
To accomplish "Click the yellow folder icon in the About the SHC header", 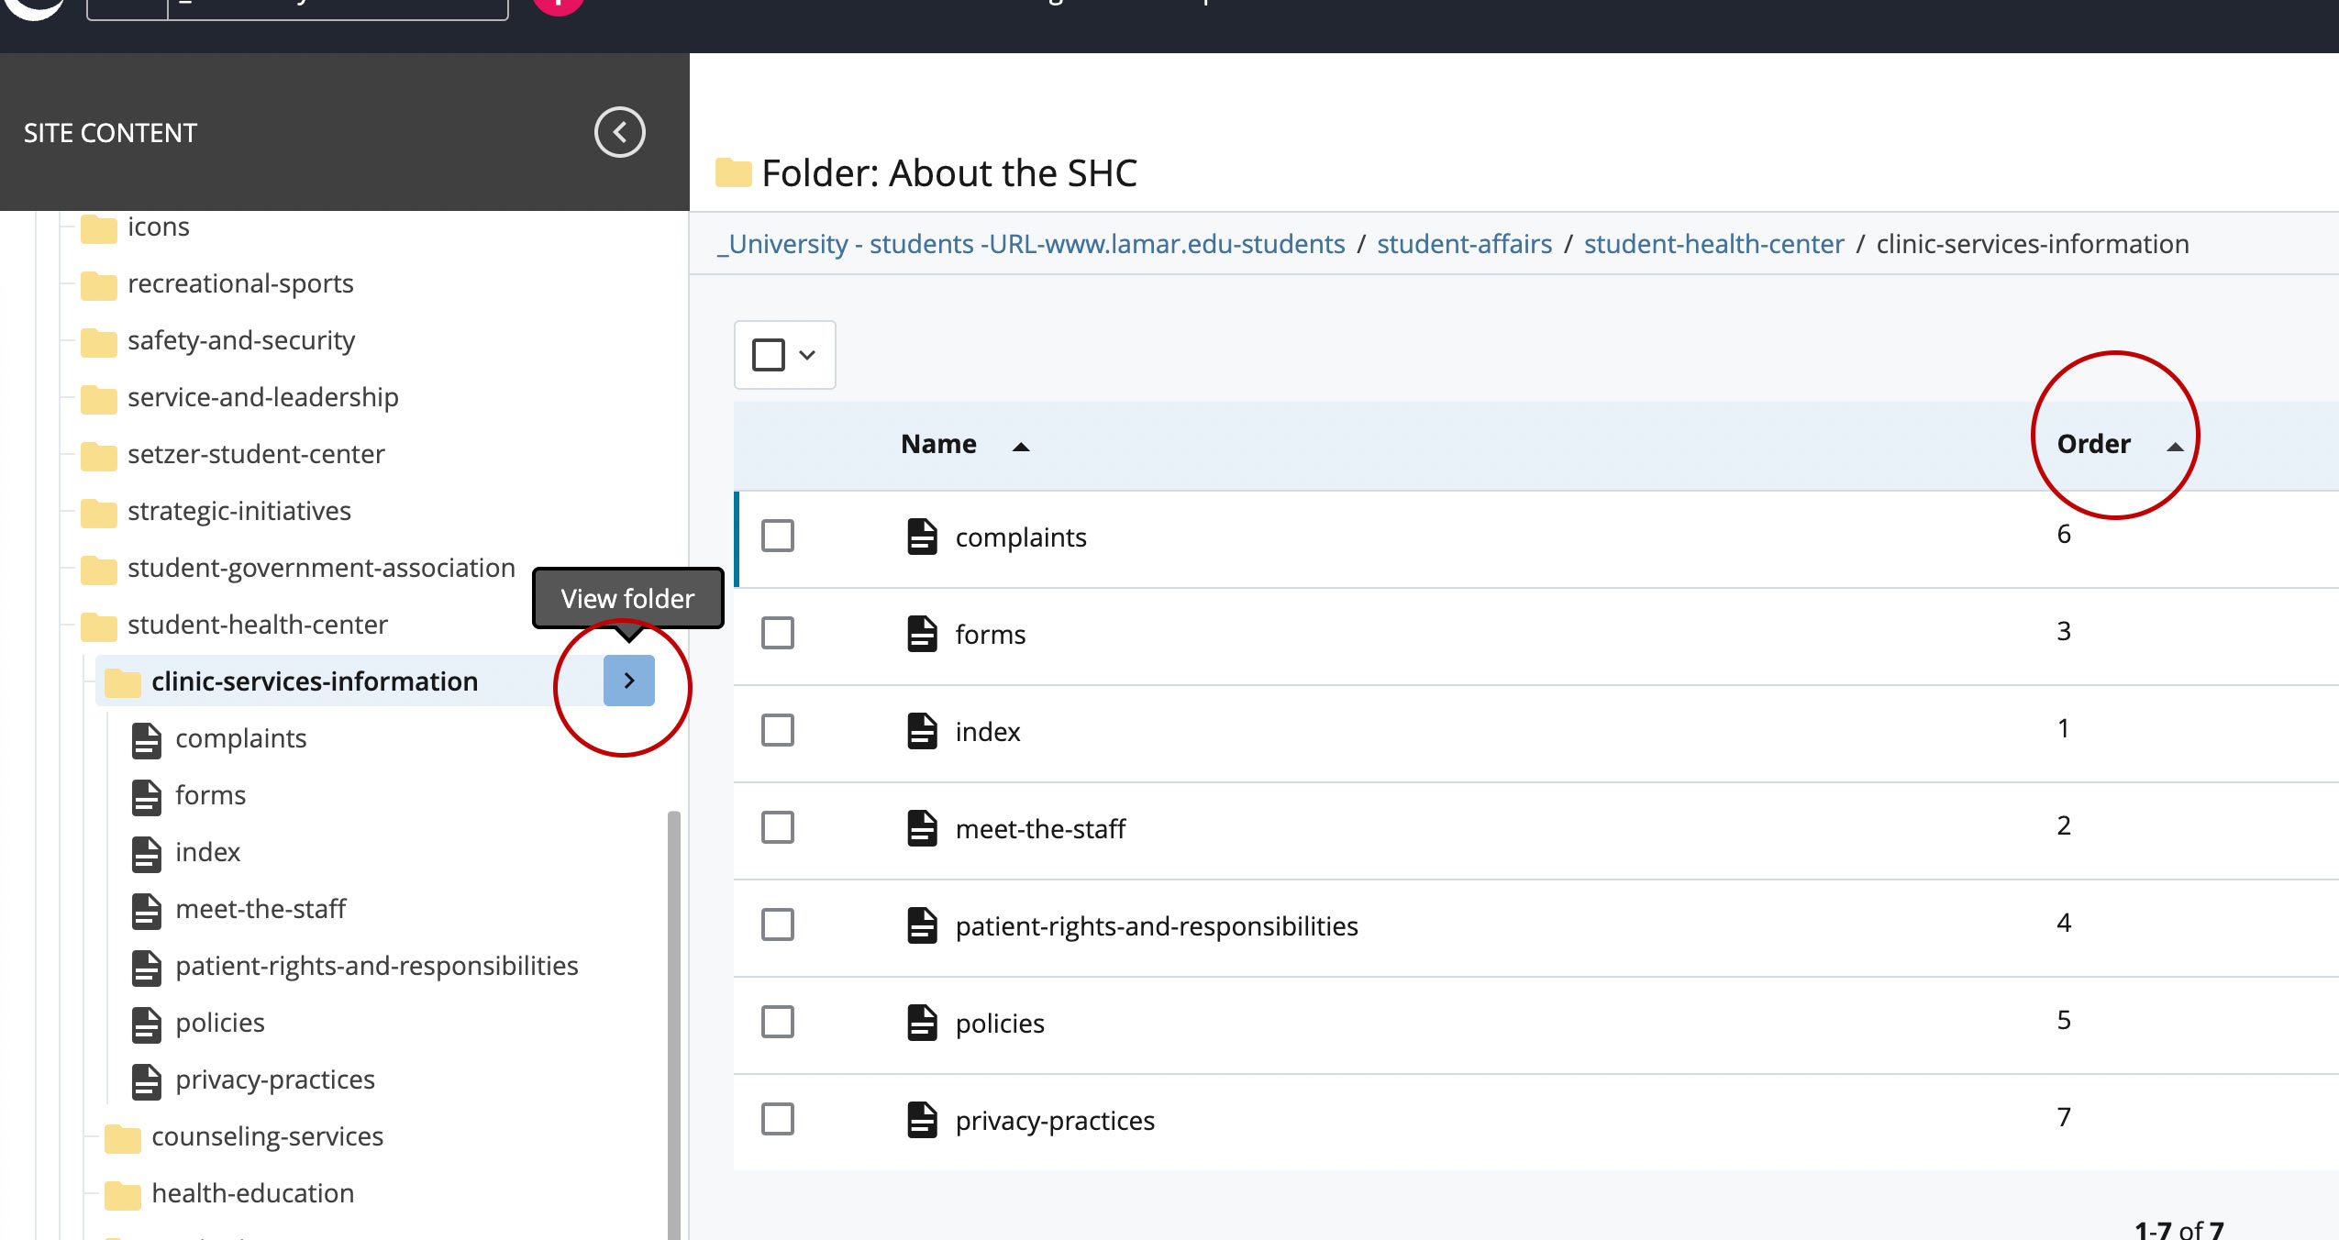I will 733,172.
